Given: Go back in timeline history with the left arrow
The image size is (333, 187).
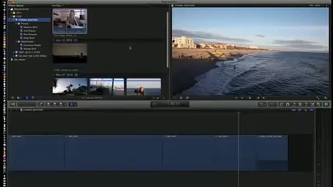Looking at the screenshot, I should click(x=11, y=110).
